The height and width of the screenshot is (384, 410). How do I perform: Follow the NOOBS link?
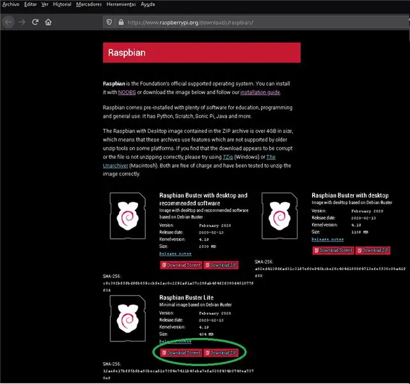click(x=127, y=92)
